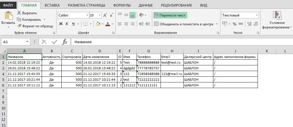Open font color dropdown arrow

tap(112, 24)
